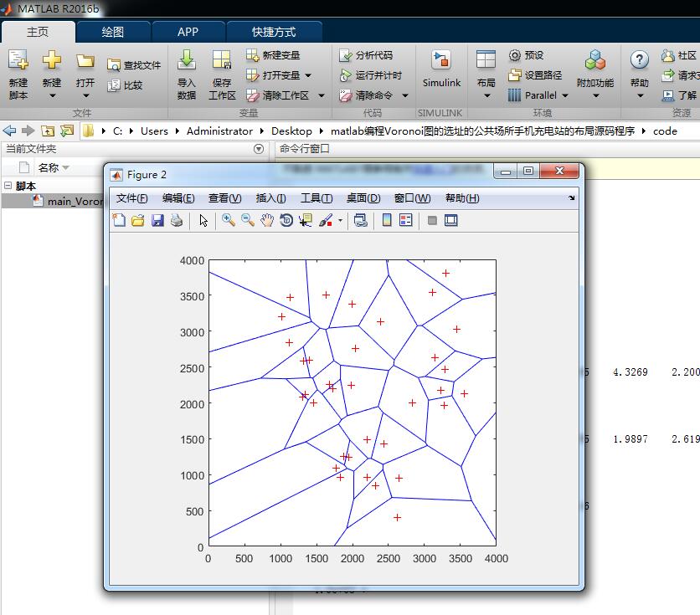Toggle the Data Cursor tool
The height and width of the screenshot is (615, 700).
click(306, 220)
